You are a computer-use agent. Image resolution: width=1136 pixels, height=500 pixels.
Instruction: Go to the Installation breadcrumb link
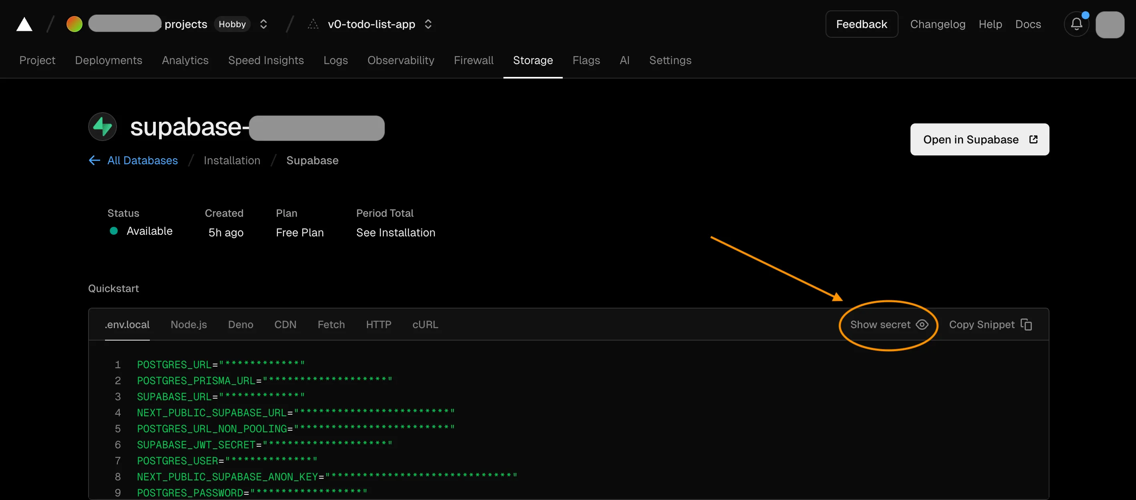(x=232, y=161)
